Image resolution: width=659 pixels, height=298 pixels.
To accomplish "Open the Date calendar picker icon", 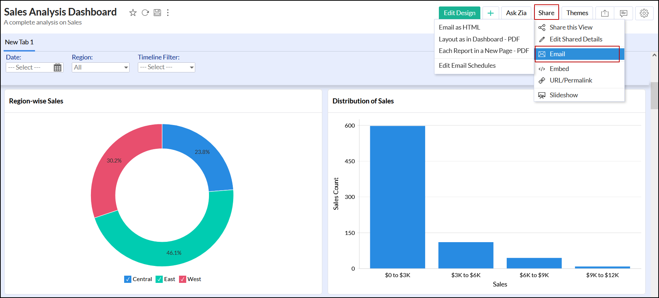I will [x=57, y=67].
